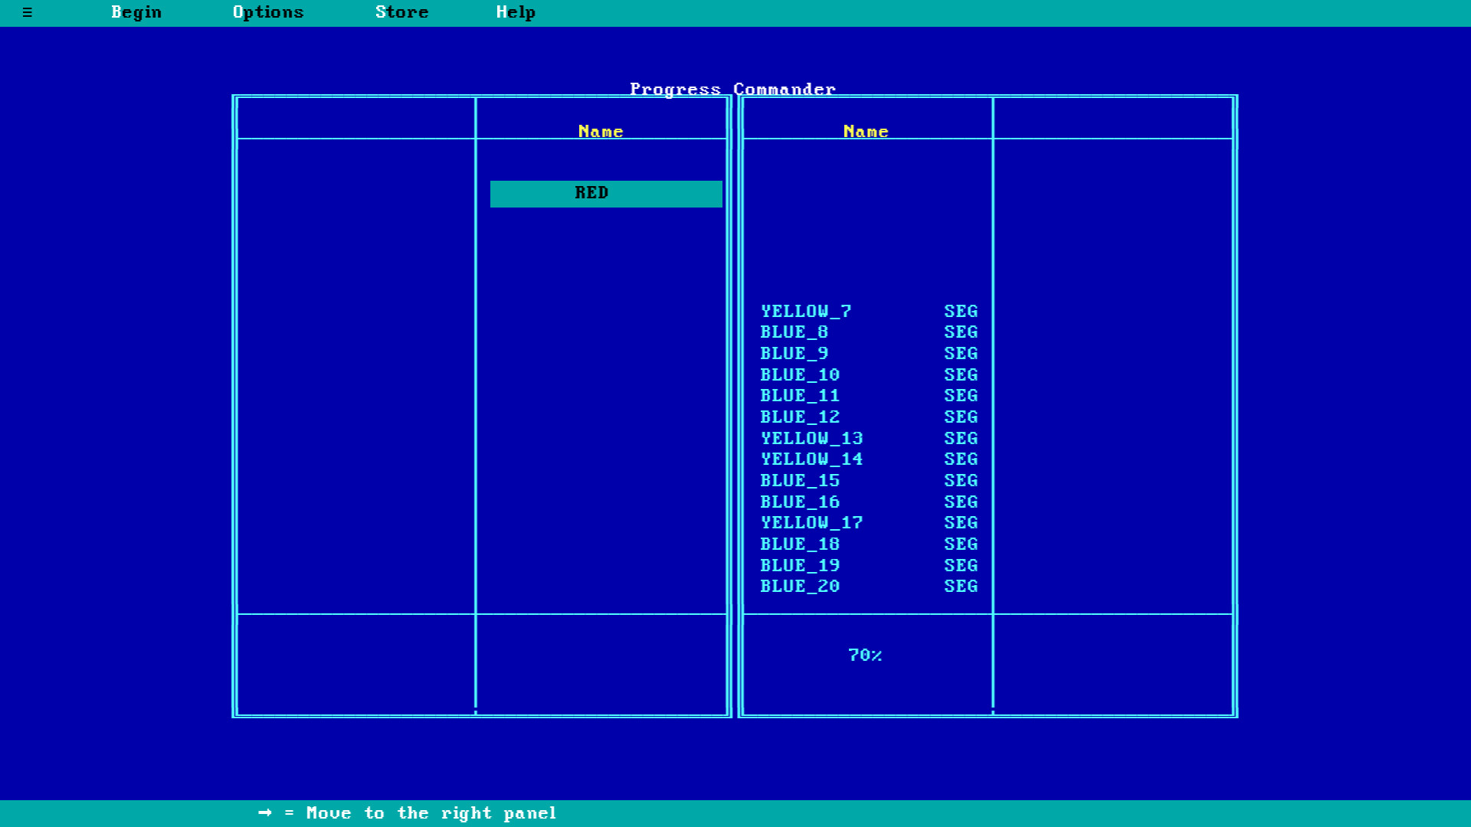
Task: Sort left panel by Name header
Action: pyautogui.click(x=601, y=131)
